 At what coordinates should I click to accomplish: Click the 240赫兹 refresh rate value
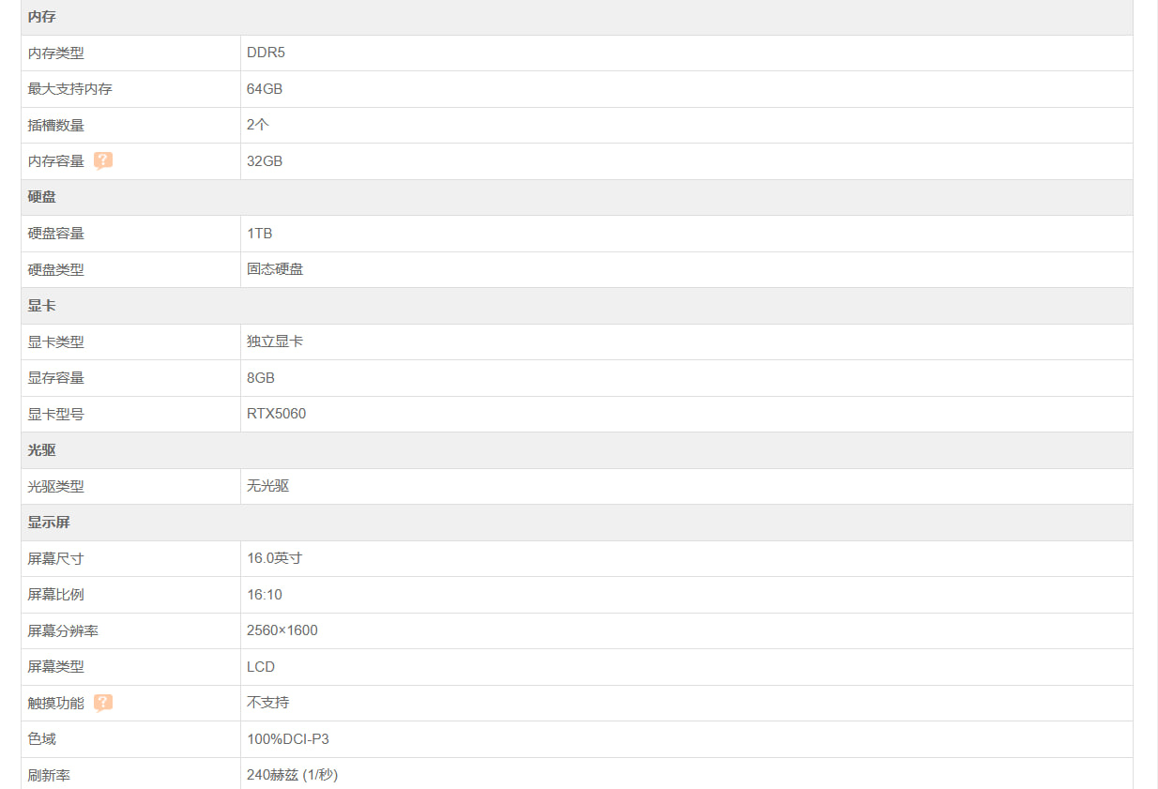point(292,775)
